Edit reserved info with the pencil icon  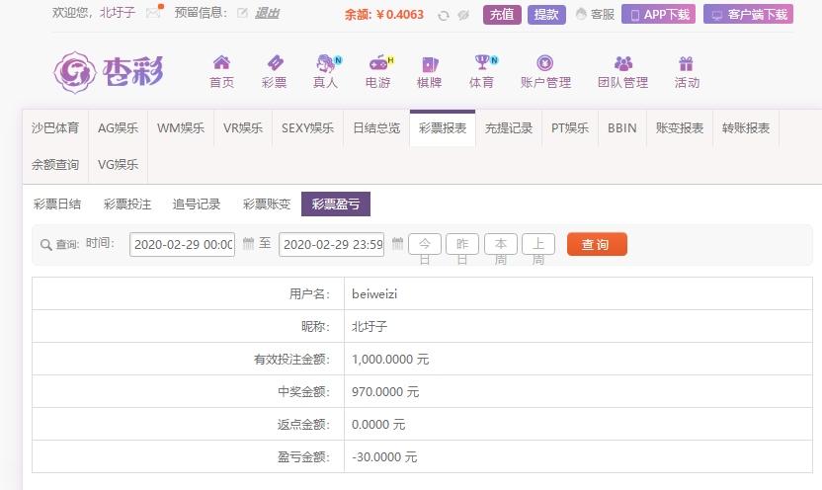tap(242, 13)
